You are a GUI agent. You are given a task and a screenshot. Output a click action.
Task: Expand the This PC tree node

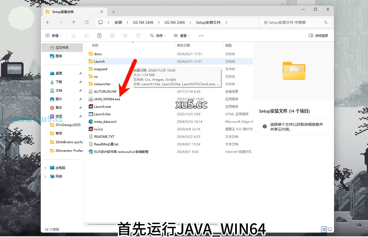[x=45, y=168]
